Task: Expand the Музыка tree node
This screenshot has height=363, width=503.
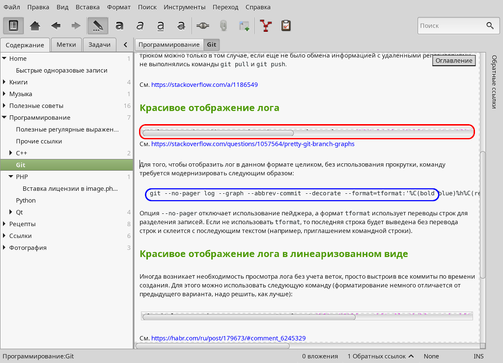Action: (x=4, y=94)
